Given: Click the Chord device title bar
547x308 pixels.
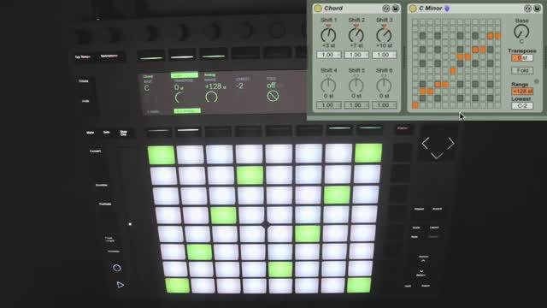Looking at the screenshot, I should point(356,8).
